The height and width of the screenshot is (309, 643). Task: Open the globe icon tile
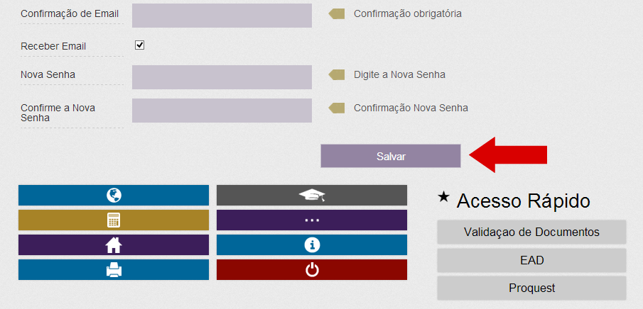pos(114,195)
